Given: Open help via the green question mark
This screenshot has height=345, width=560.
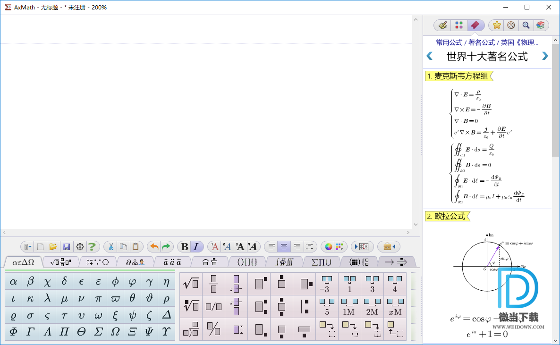Looking at the screenshot, I should coord(92,247).
